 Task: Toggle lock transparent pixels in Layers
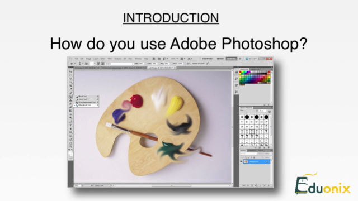(246, 157)
